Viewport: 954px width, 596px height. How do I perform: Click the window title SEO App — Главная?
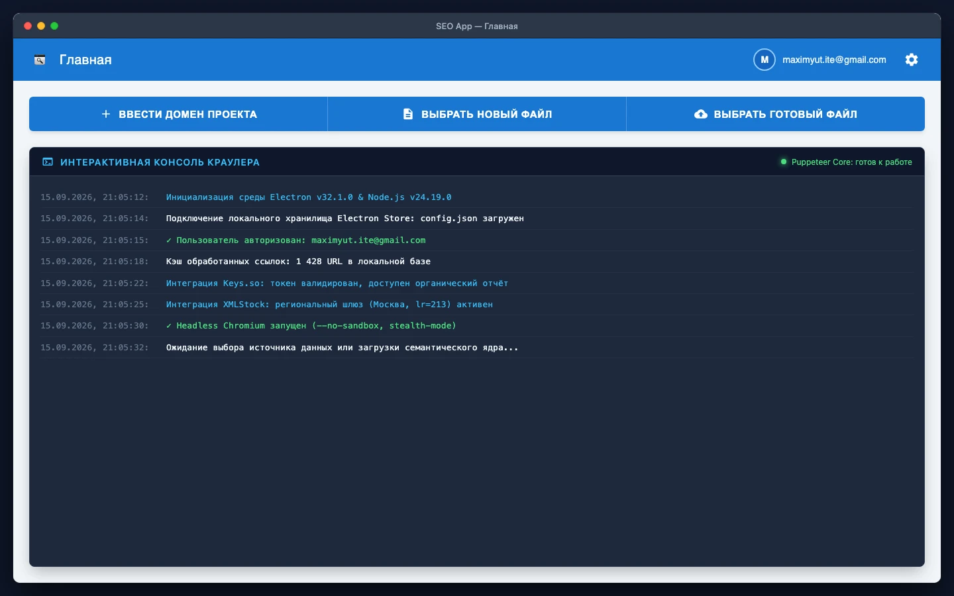(x=477, y=26)
